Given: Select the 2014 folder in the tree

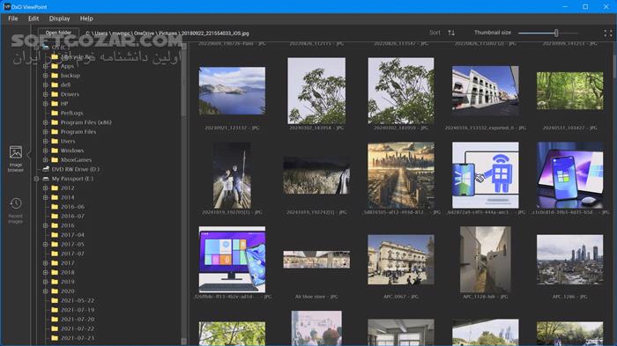Looking at the screenshot, I should (x=67, y=197).
